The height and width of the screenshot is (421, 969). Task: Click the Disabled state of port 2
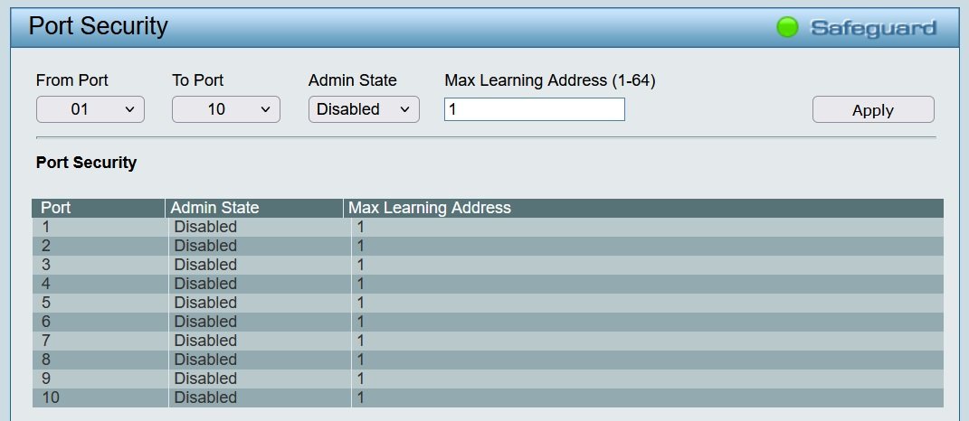(205, 246)
